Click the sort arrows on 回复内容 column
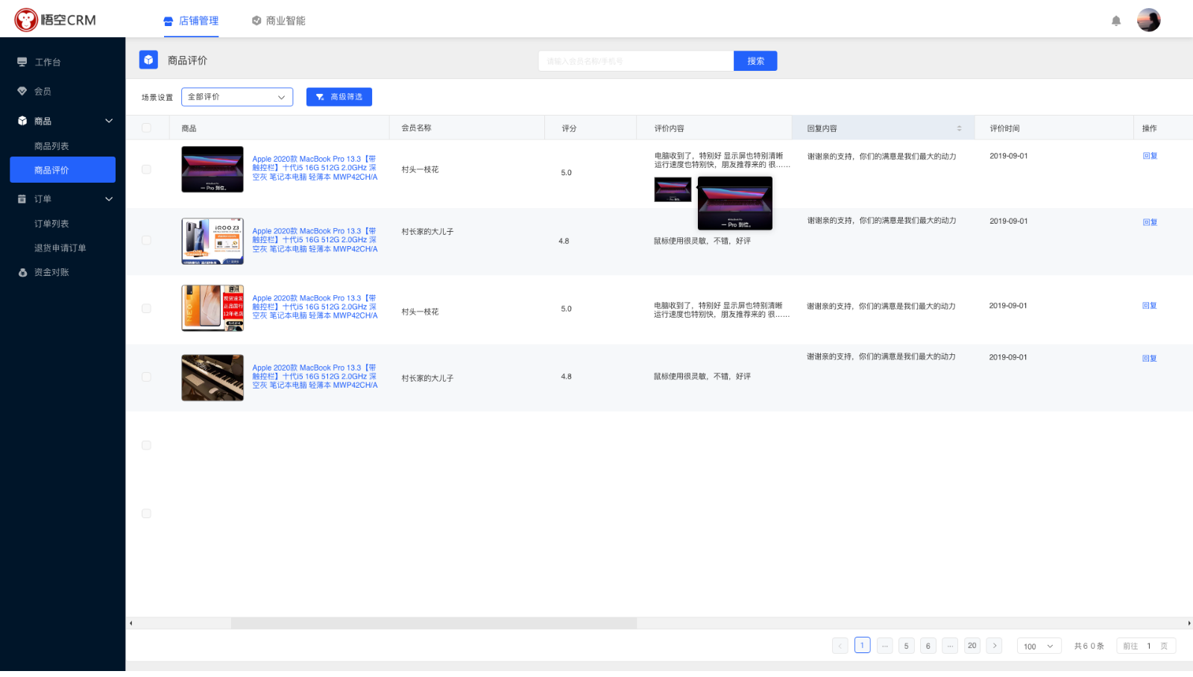1193x677 pixels. (959, 128)
